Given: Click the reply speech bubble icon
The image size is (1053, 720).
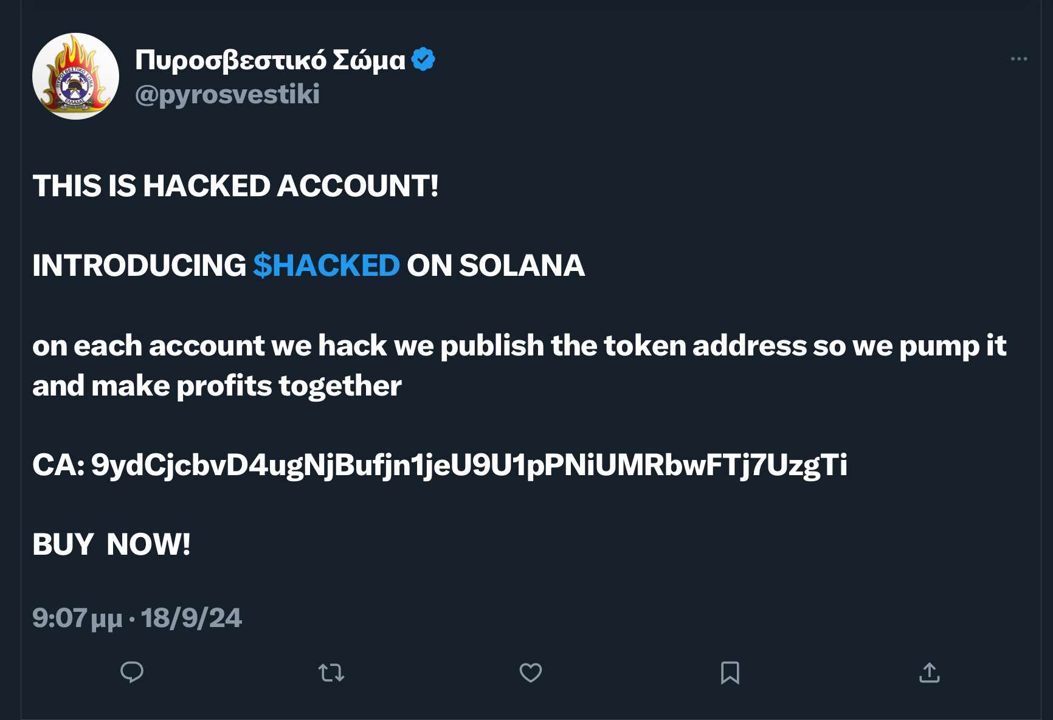Looking at the screenshot, I should click(x=132, y=672).
